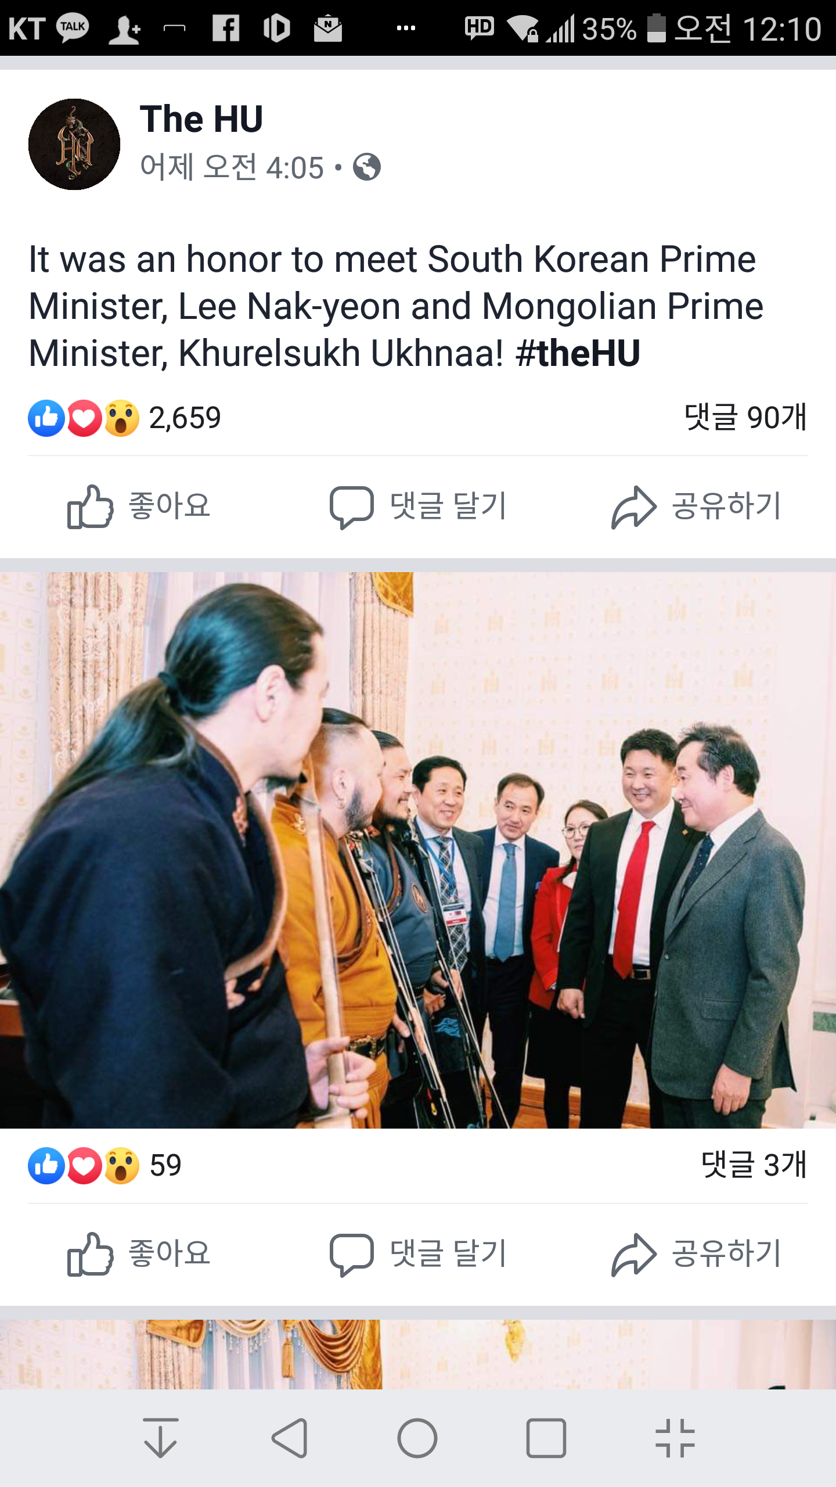Tap The HU page name
This screenshot has width=836, height=1487.
pos(201,119)
